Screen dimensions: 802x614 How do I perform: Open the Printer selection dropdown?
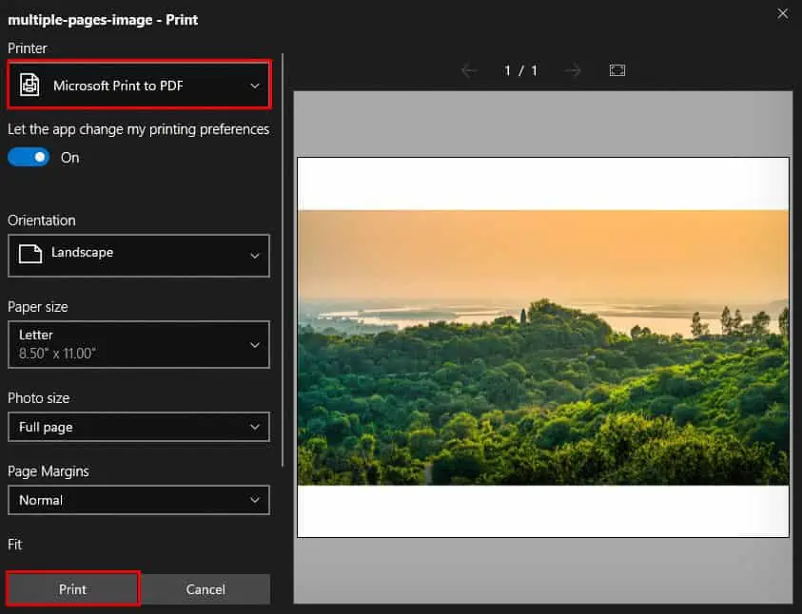pos(139,85)
